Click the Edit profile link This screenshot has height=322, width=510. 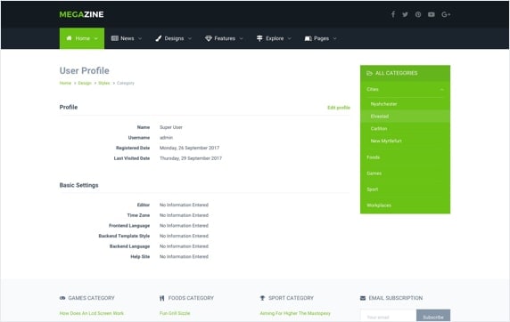[x=339, y=108]
